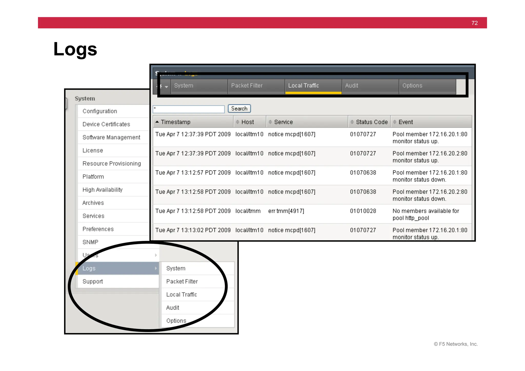Sort logs by Event column
This screenshot has height=371, width=525.
[x=431, y=122]
